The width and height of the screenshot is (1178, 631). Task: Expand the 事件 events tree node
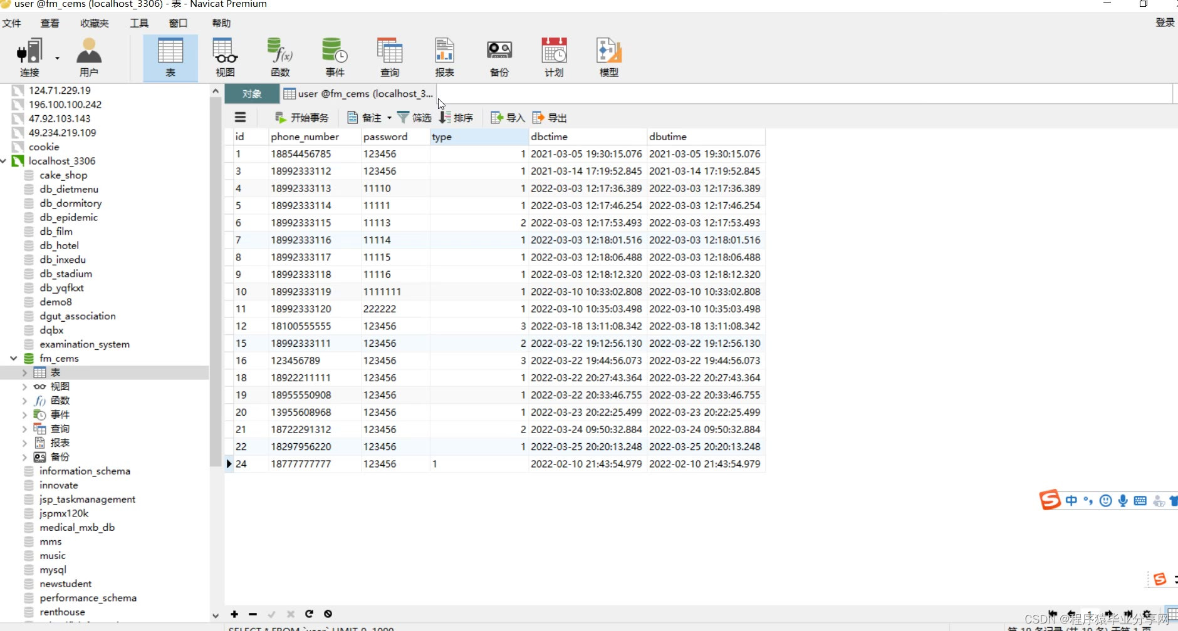(x=24, y=414)
